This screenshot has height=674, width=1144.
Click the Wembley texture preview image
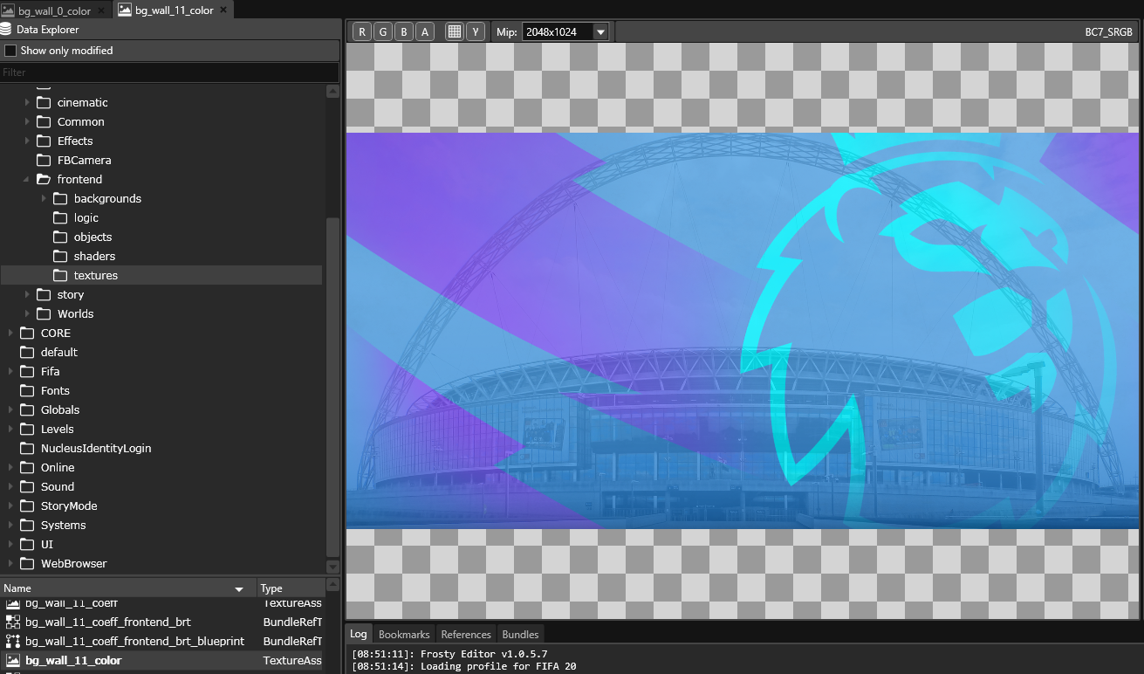pos(743,330)
